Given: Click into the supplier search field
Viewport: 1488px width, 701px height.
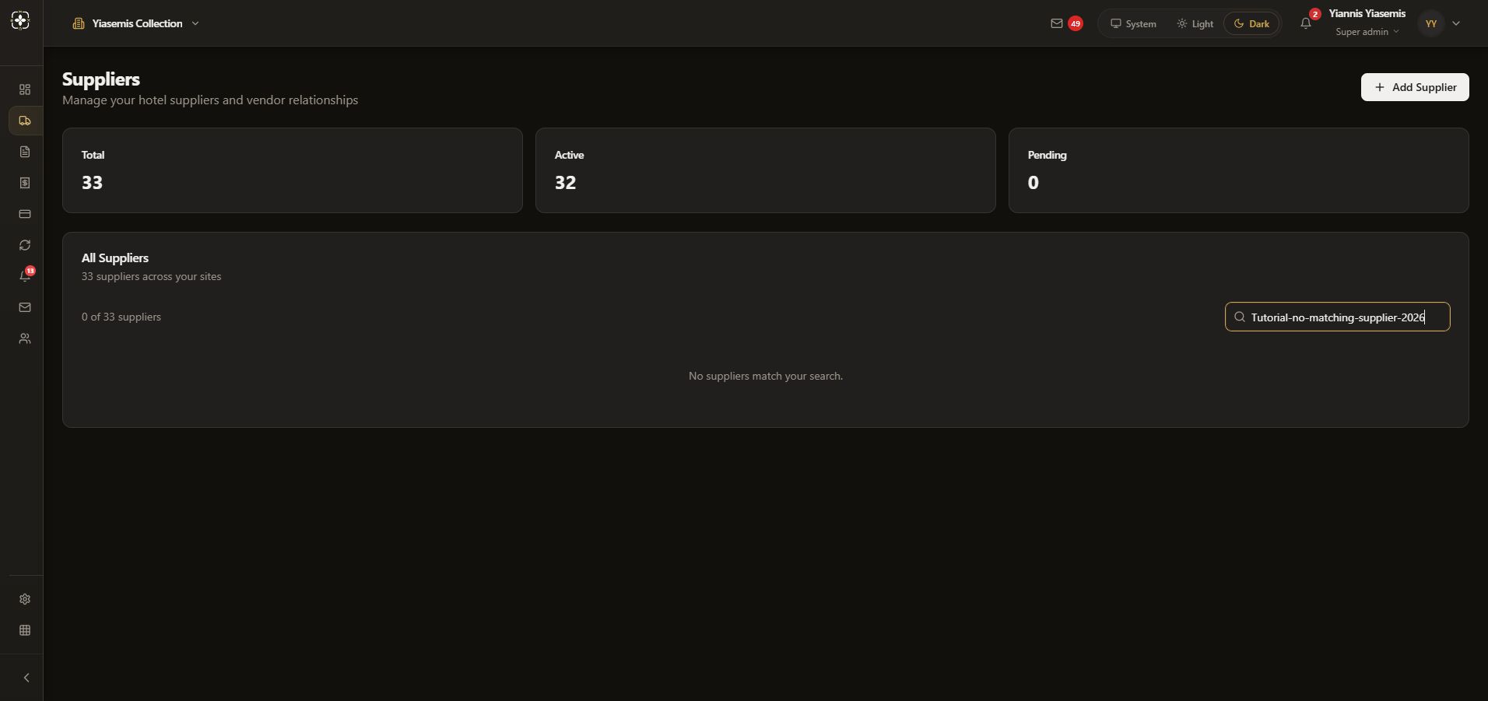Looking at the screenshot, I should [x=1337, y=317].
